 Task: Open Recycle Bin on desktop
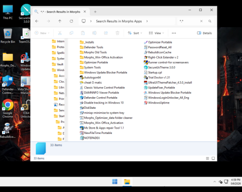(x=8, y=36)
